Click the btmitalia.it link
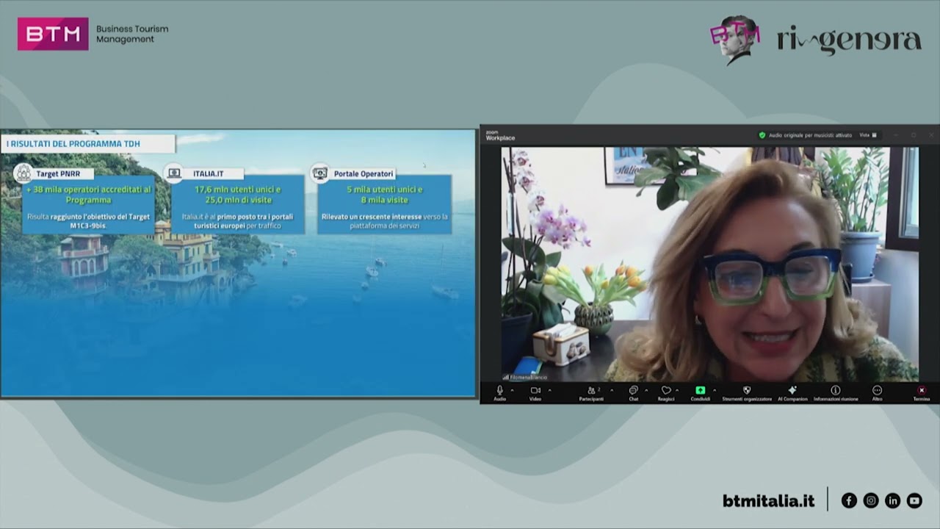 [x=769, y=500]
